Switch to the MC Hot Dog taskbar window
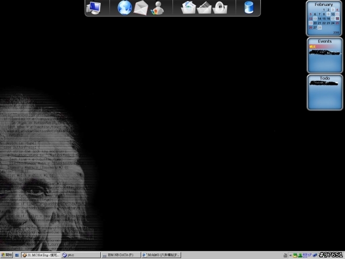 [x=41, y=255]
